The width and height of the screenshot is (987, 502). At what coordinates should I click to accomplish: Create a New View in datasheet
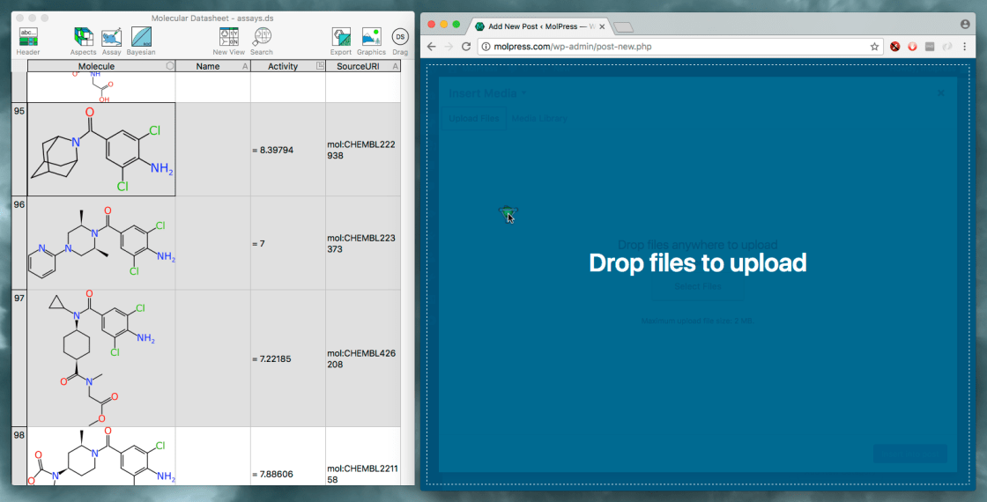[228, 37]
